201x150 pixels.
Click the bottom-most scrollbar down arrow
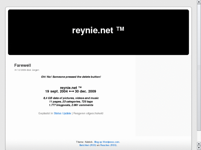199,148
